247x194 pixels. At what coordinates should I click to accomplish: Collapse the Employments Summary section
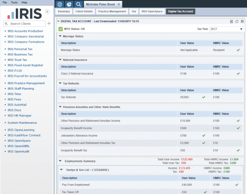[x=60, y=161]
